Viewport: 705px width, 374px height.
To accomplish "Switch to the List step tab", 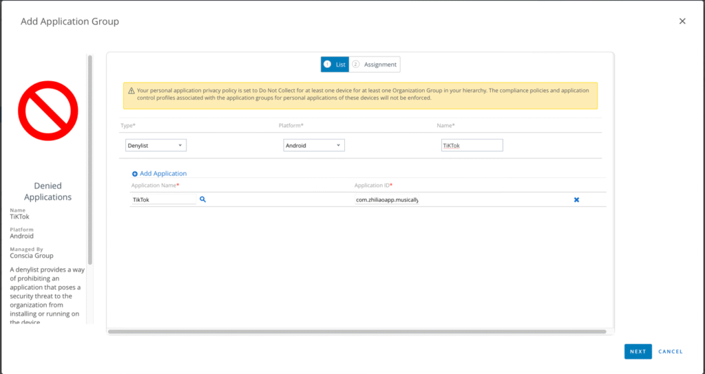I will pyautogui.click(x=335, y=64).
